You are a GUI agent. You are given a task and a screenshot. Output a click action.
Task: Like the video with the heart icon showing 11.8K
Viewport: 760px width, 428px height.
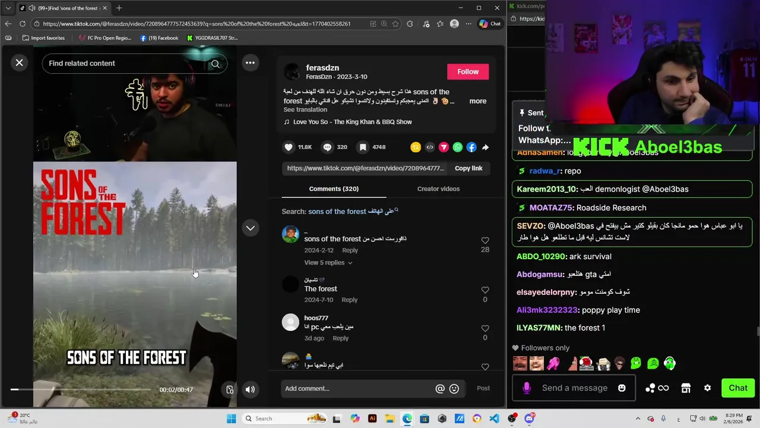(x=289, y=147)
